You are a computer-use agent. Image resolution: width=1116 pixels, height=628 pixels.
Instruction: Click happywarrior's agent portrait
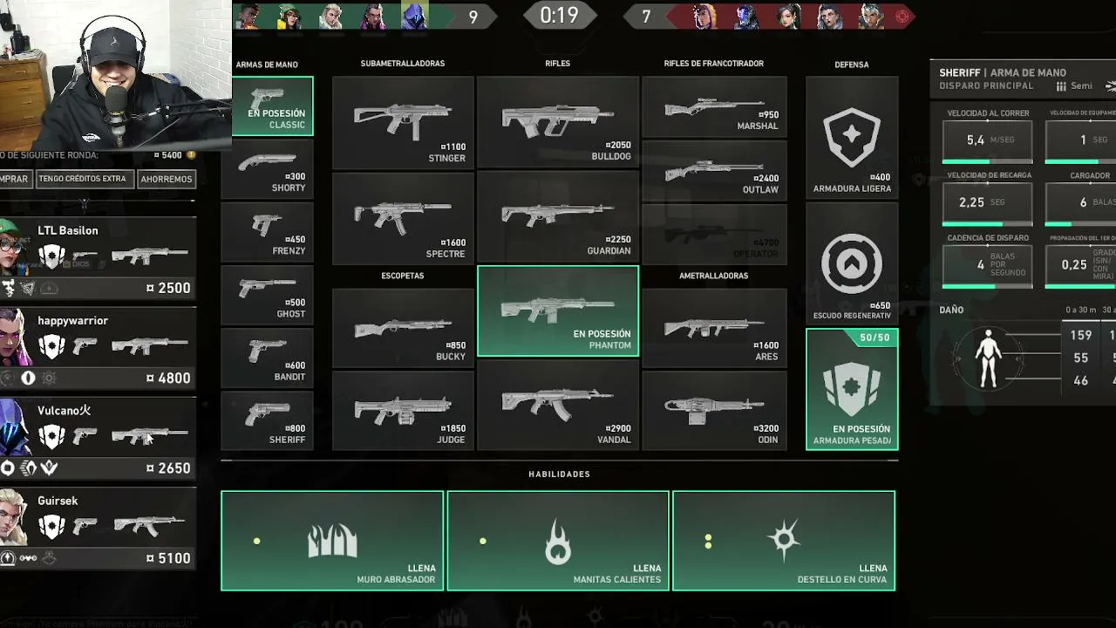(x=15, y=338)
